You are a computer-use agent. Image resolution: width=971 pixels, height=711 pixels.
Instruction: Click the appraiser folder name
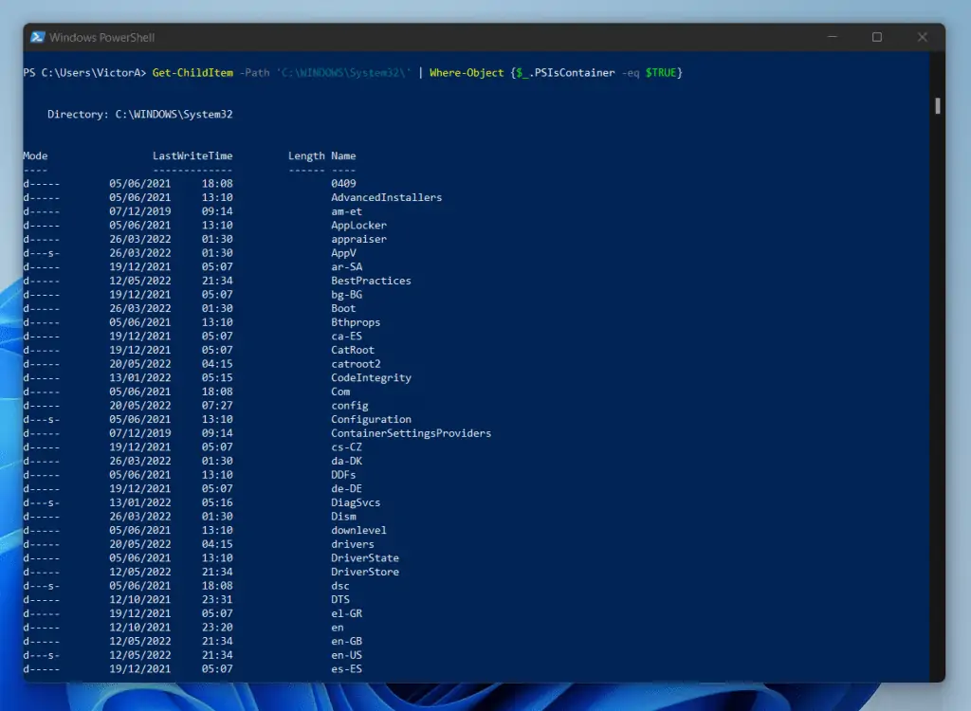point(358,239)
